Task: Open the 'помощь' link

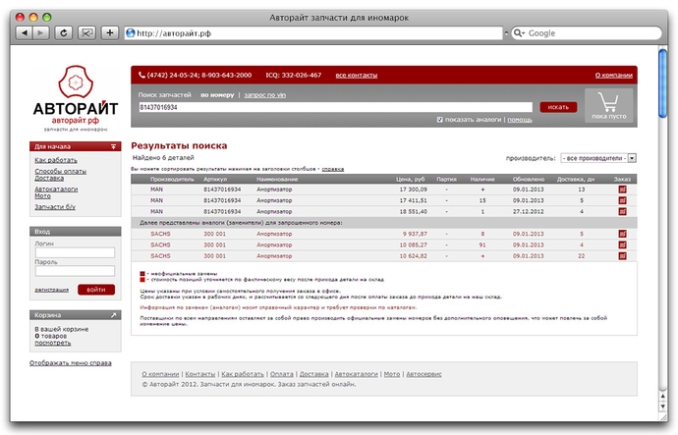Action: tap(520, 120)
